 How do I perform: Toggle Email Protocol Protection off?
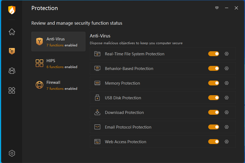pos(214,127)
